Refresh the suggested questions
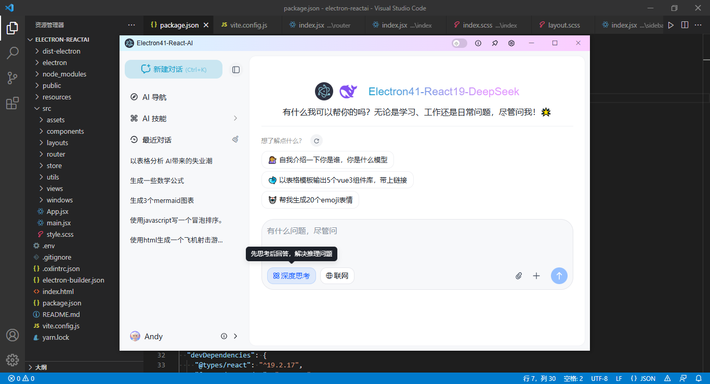Viewport: 710px width, 384px height. coord(317,140)
